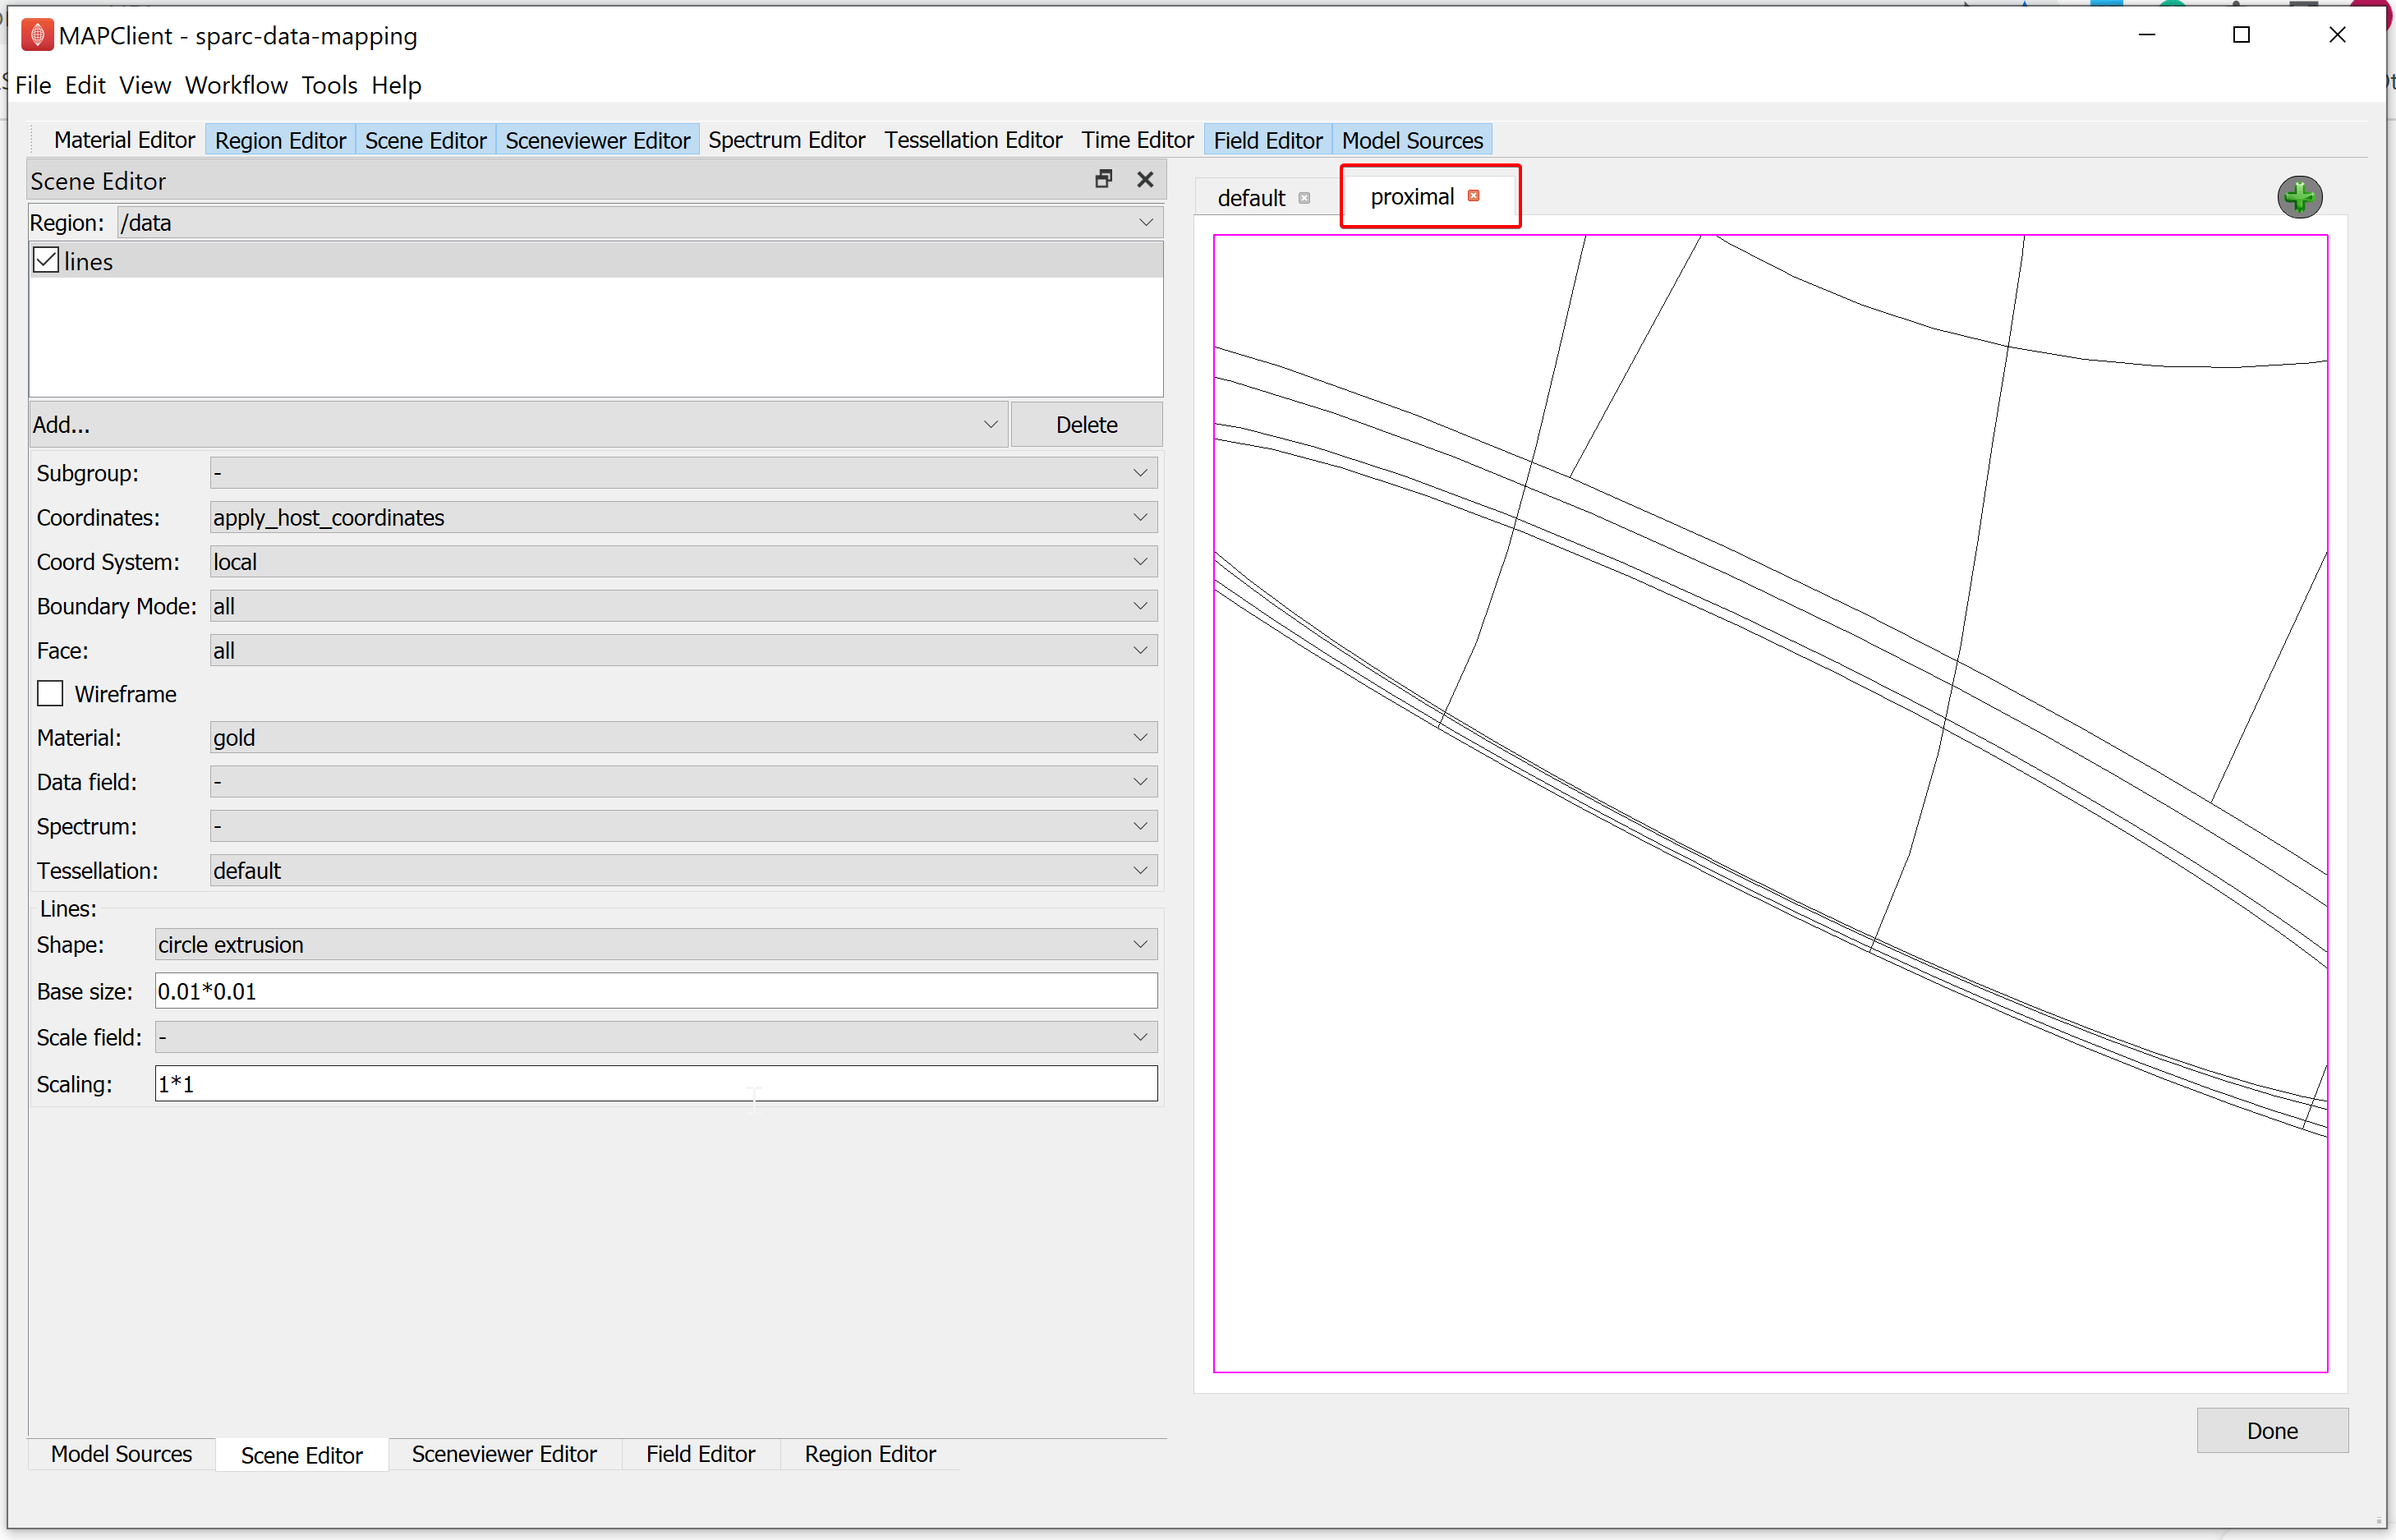Open the Coord System dropdown set to local
The height and width of the screenshot is (1540, 2396).
point(684,562)
